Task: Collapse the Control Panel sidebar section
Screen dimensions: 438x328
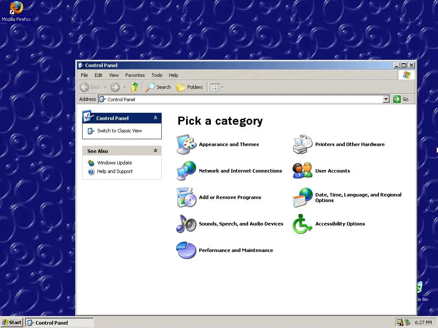Action: pos(156,118)
